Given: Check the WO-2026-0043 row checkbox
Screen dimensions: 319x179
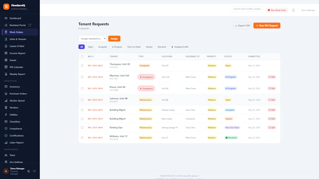Looking at the screenshot, I should [82, 119].
